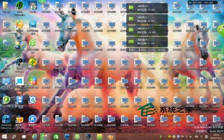Open the orange box taskbar app

click(110, 137)
